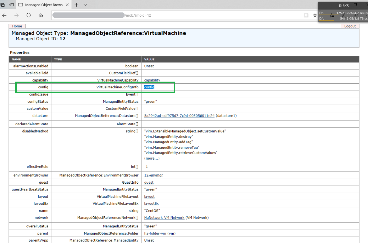This screenshot has width=368, height=243.
Task: Select the Managed Object Browser tab
Action: pos(44,5)
